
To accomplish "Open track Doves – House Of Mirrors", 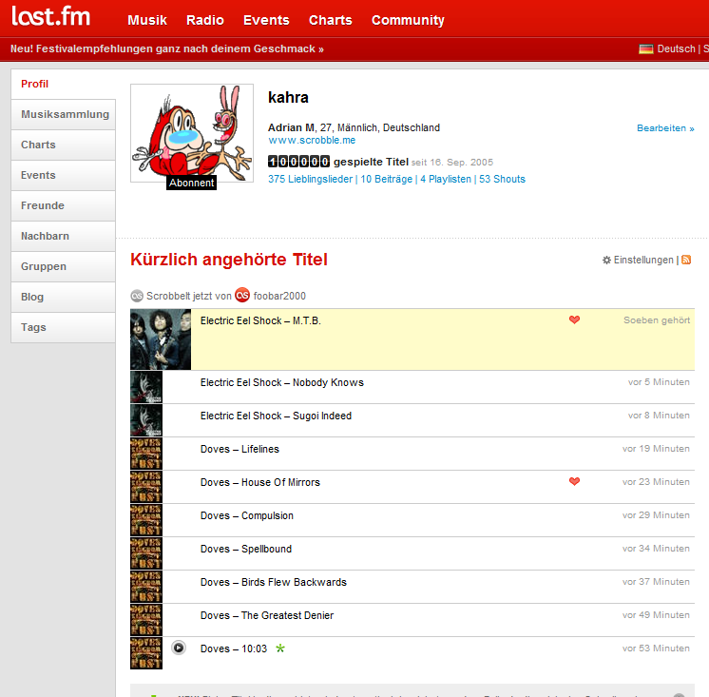I will pyautogui.click(x=260, y=482).
